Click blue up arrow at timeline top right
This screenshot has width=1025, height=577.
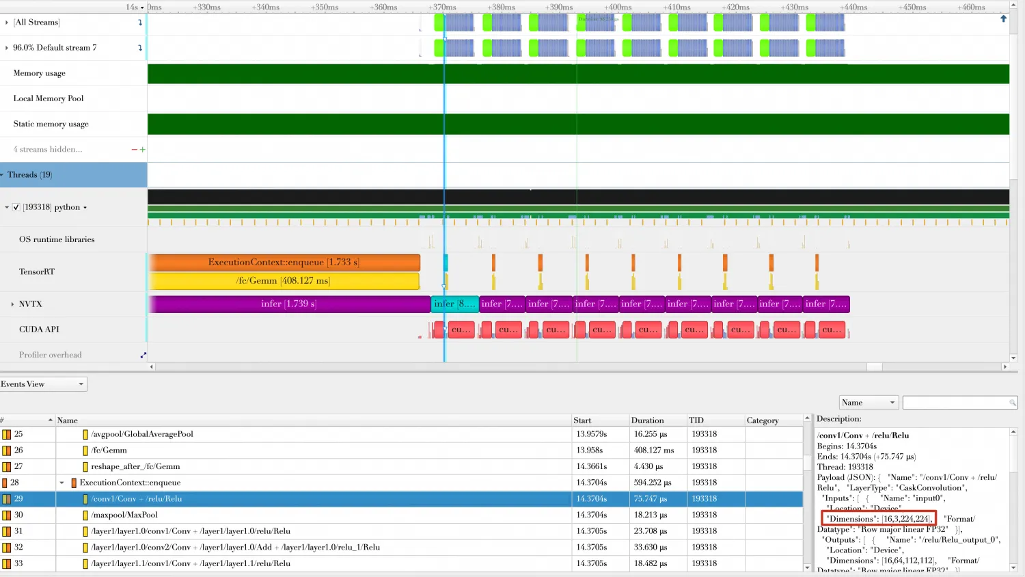click(x=1003, y=18)
